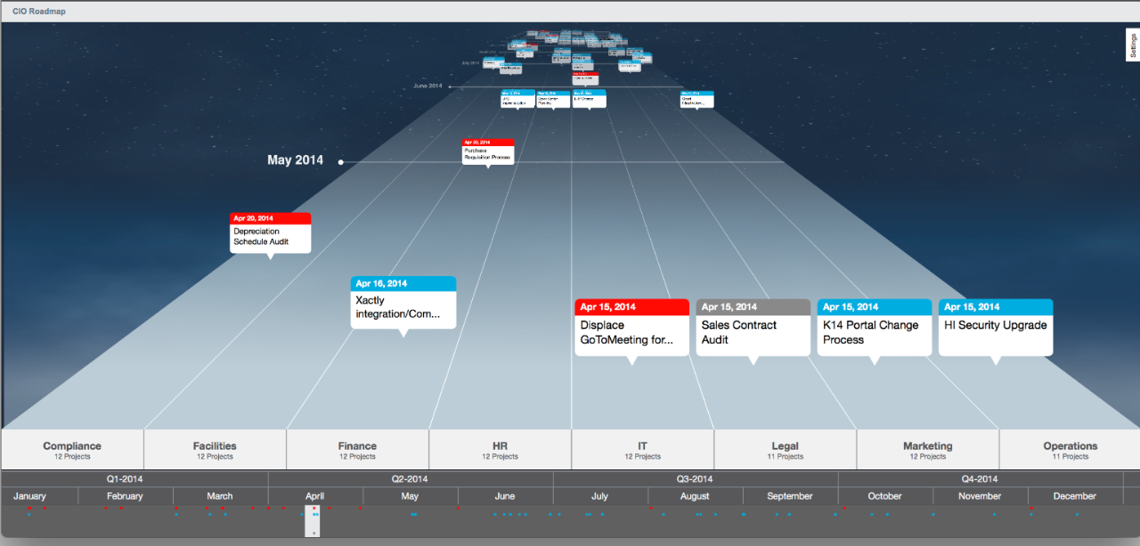This screenshot has height=546, width=1140.
Task: Select the IT category lane
Action: (x=642, y=450)
